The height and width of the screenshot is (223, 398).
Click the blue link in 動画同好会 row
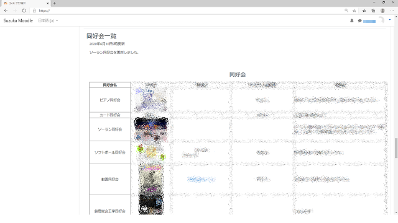pyautogui.click(x=201, y=179)
